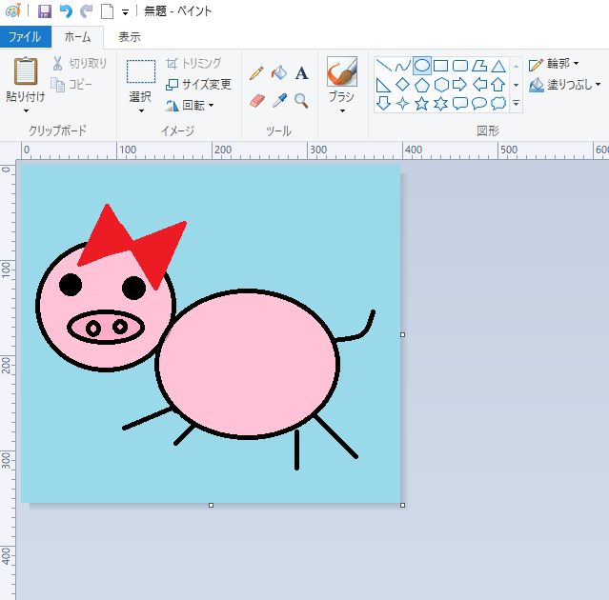The height and width of the screenshot is (600, 609).
Task: Save the drawing with the floppy disk icon
Action: click(45, 11)
